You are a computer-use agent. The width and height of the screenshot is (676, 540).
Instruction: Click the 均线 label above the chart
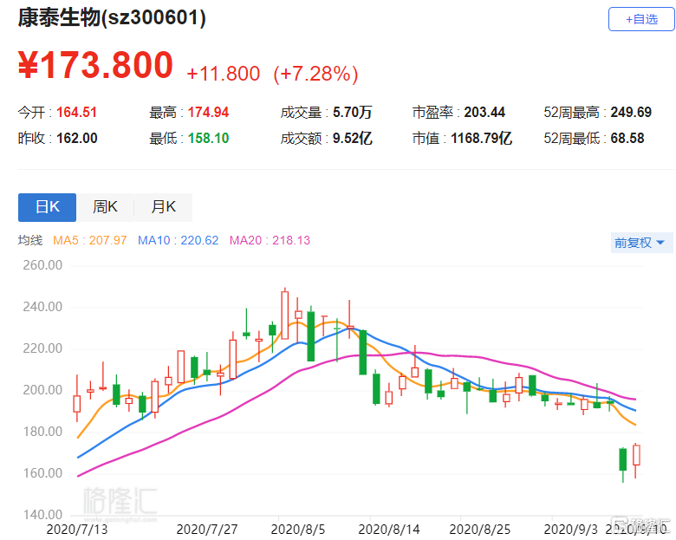30,240
